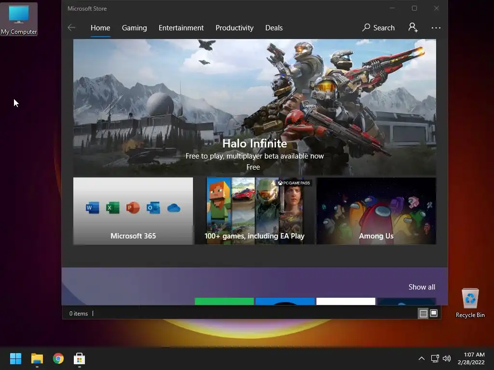Viewport: 494px width, 370px height.
Task: Click the PC Game Pass badge
Action: click(x=294, y=183)
